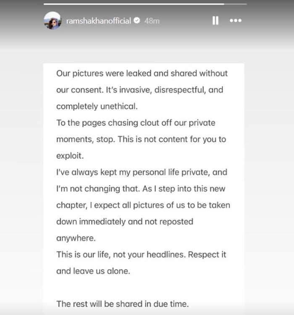Image resolution: width=294 pixels, height=315 pixels.
Task: Click the single word "exploit."
Action: coord(70,156)
